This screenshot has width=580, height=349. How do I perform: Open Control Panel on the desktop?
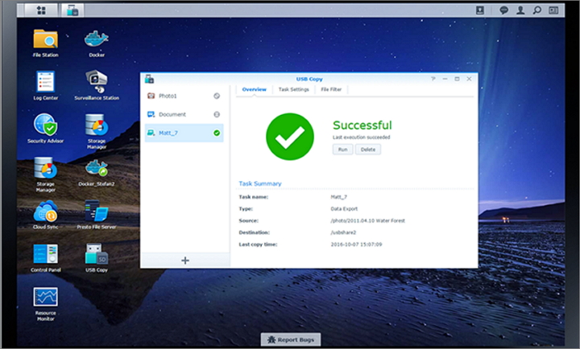pos(45,256)
